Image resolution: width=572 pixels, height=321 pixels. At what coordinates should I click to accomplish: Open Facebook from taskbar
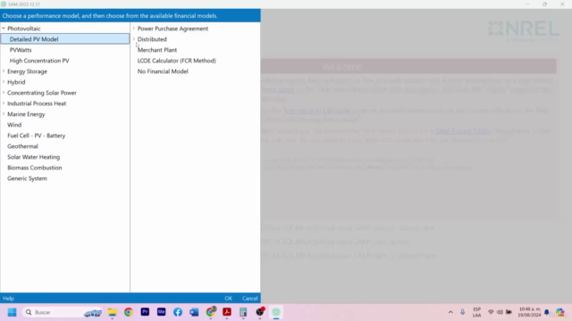click(x=178, y=312)
